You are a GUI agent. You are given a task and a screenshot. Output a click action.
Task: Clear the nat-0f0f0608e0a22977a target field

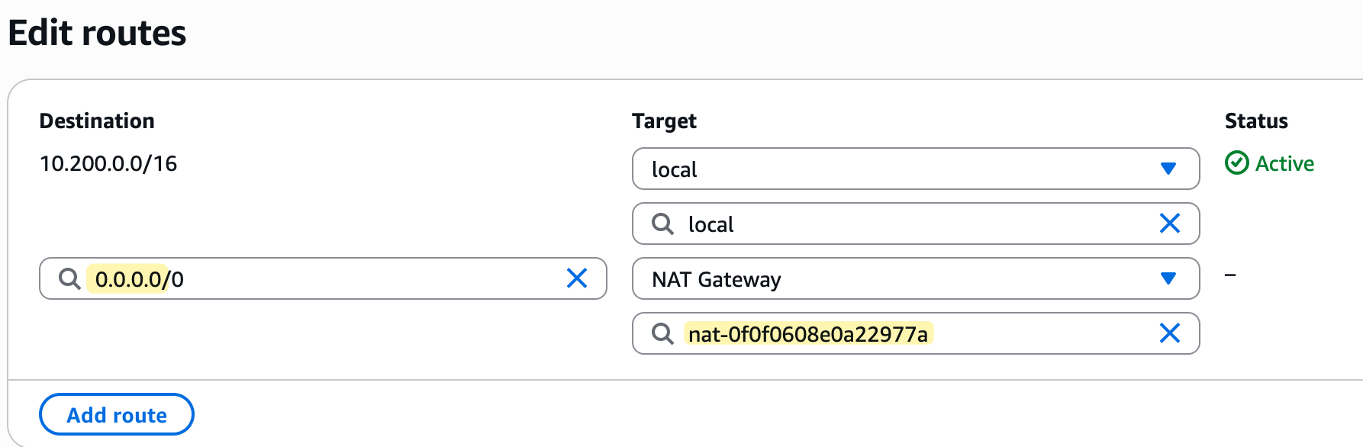1170,333
